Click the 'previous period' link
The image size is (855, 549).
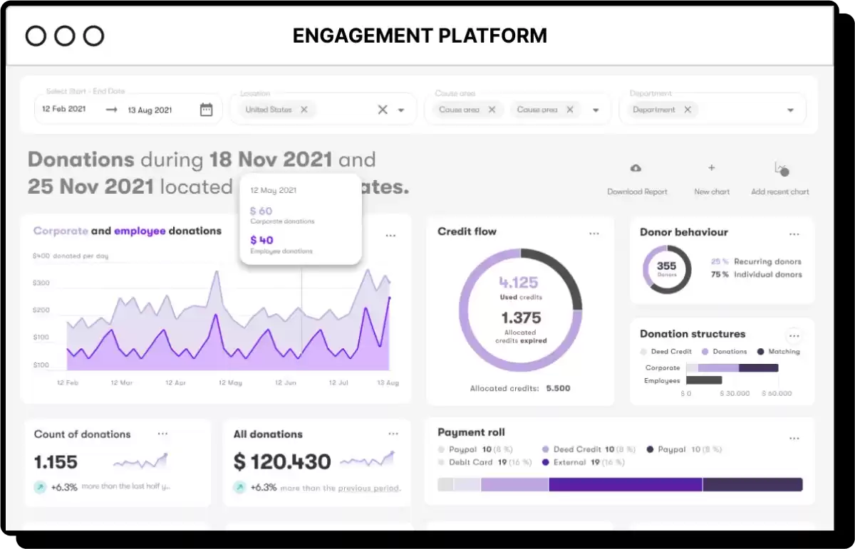click(x=368, y=488)
